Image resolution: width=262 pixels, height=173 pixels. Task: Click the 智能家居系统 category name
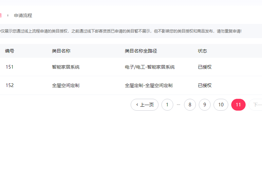[x=65, y=67]
